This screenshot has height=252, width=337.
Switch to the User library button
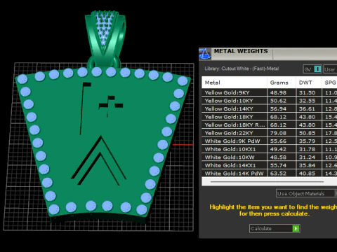click(330, 69)
